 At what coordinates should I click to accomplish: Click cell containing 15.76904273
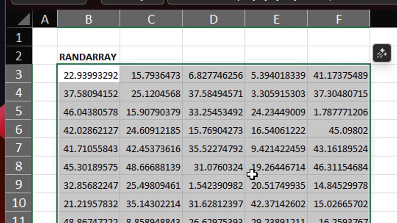point(214,129)
